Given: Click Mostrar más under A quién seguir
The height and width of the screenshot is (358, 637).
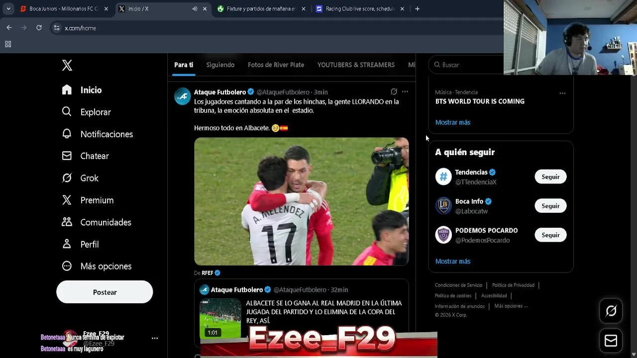Looking at the screenshot, I should [x=453, y=261].
